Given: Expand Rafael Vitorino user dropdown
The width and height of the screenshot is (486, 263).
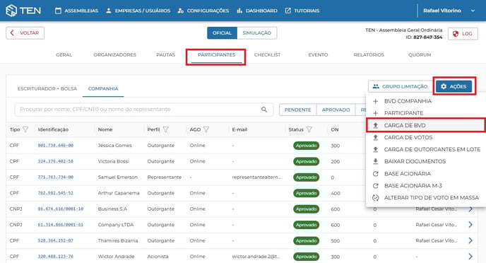Looking at the screenshot, I should [x=449, y=11].
